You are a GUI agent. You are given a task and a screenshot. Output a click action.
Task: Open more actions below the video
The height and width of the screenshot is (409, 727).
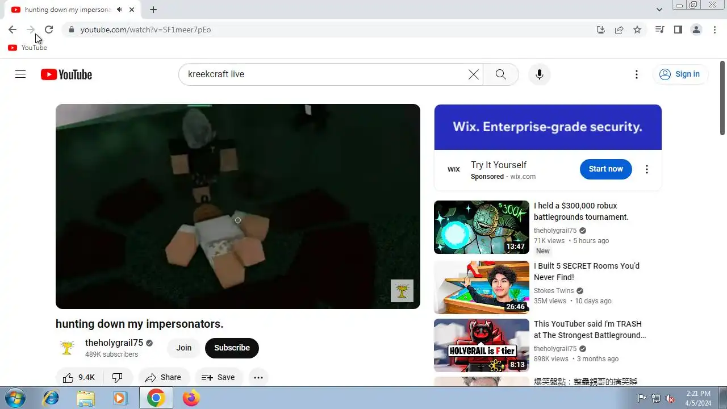pos(258,377)
